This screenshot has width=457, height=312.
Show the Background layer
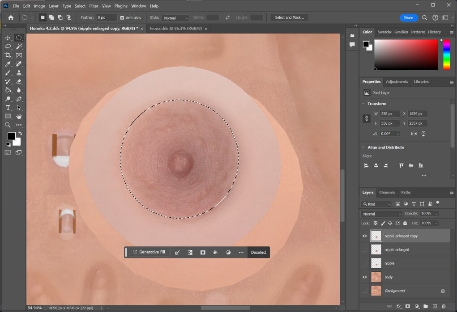click(x=365, y=291)
